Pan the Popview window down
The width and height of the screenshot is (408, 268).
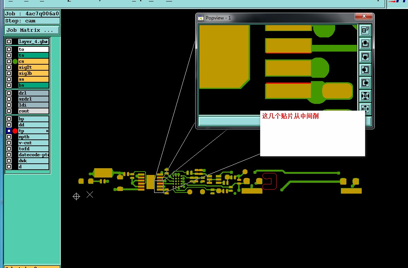tap(365, 56)
